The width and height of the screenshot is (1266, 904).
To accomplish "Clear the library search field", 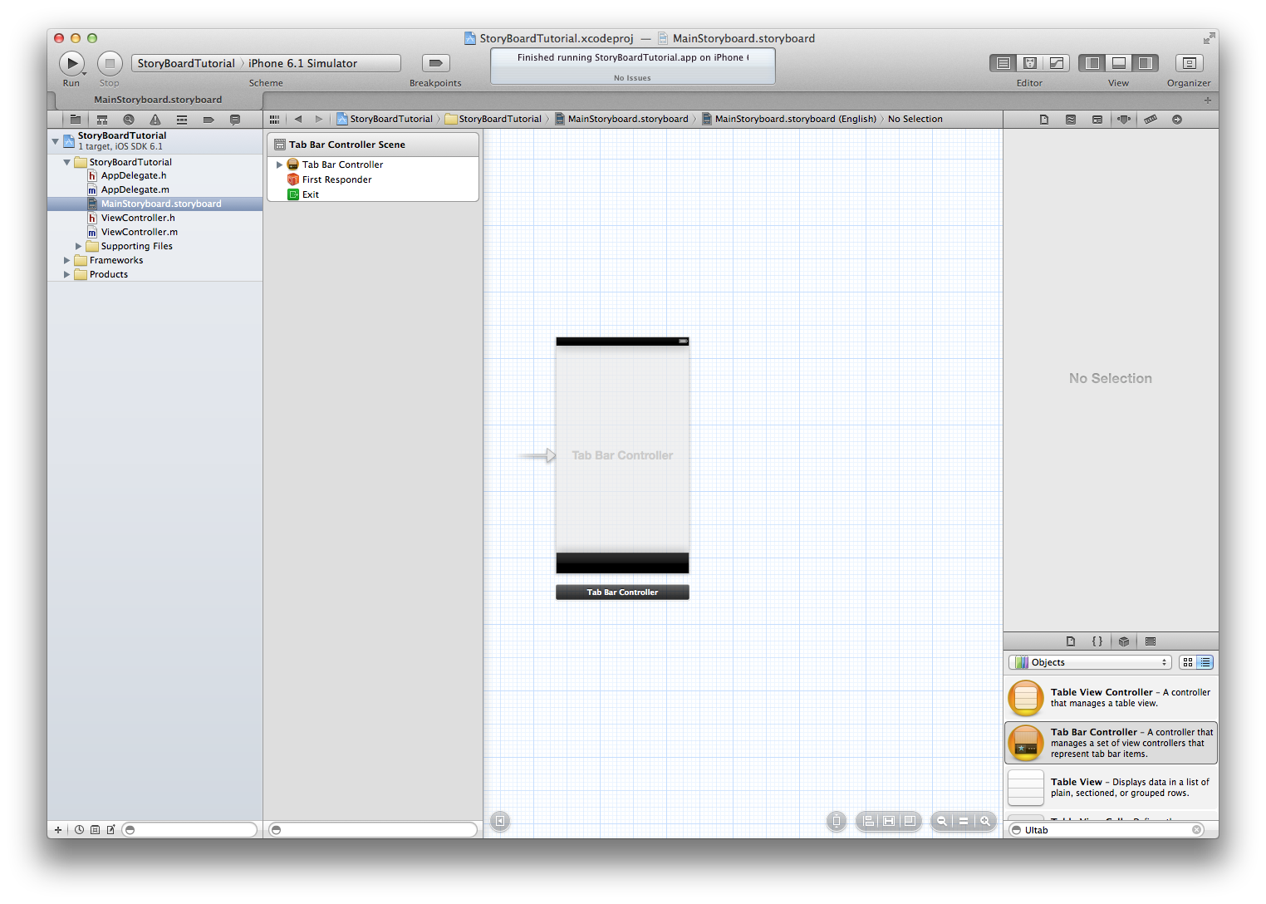I will pyautogui.click(x=1197, y=830).
